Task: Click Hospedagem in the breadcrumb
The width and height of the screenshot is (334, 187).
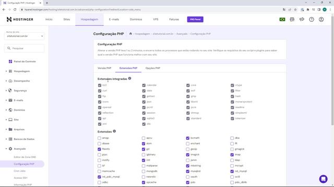Action: click(x=142, y=34)
